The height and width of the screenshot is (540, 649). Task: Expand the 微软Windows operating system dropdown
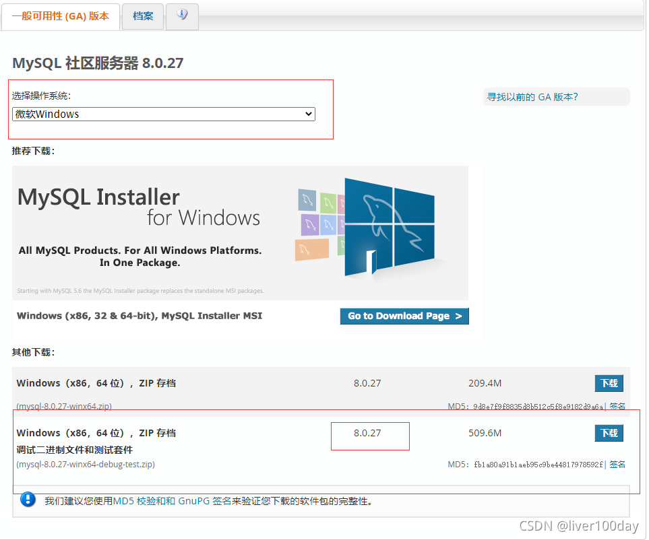pyautogui.click(x=164, y=114)
